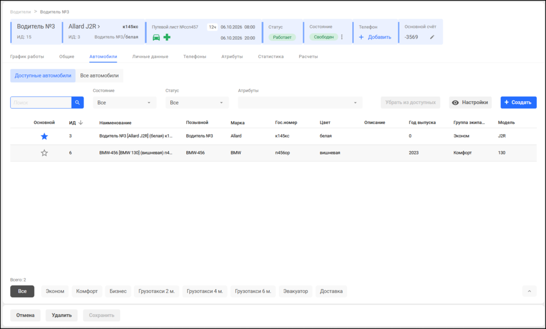Open the Состояние filter dropdown

coord(124,103)
